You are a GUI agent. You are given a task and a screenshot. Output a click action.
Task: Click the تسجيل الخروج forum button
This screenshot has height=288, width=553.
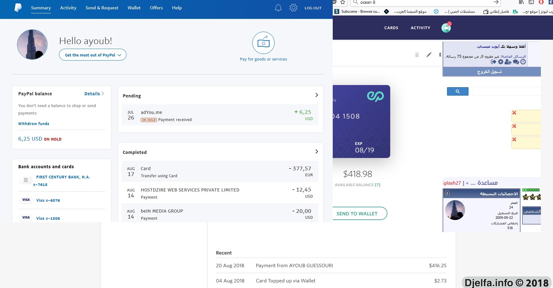[492, 72]
